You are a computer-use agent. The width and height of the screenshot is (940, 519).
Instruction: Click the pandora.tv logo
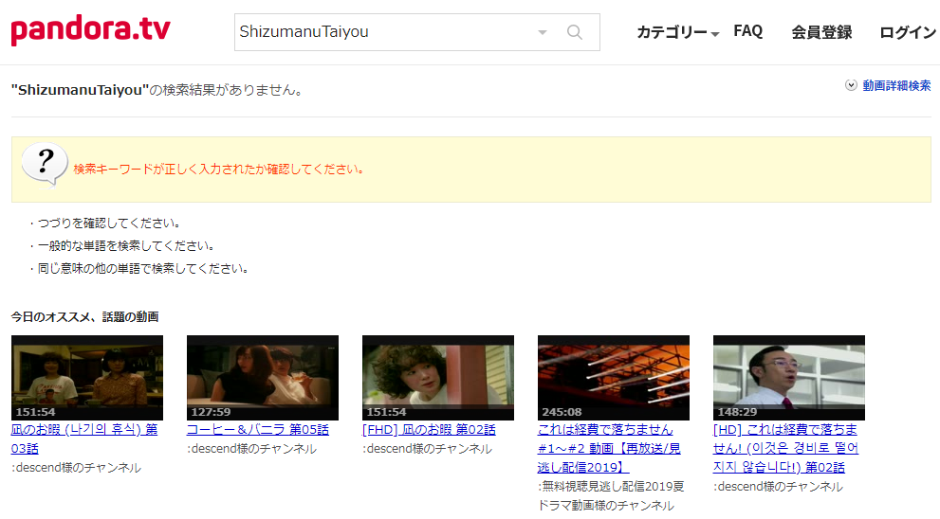[x=90, y=30]
